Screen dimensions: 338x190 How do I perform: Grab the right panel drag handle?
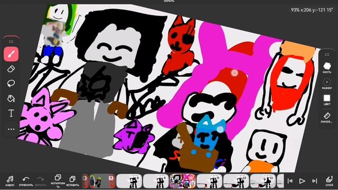tap(327, 54)
